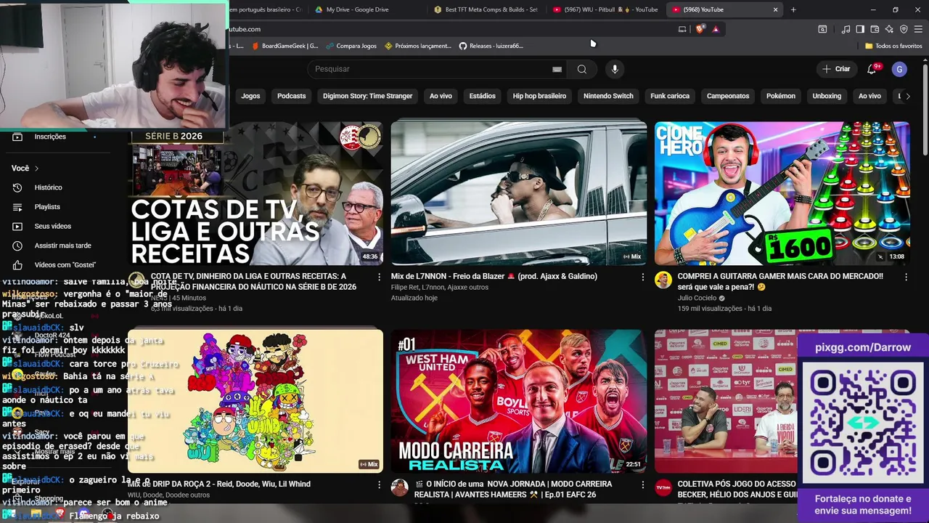Select the Jogos filter chip
The width and height of the screenshot is (929, 523).
pyautogui.click(x=250, y=96)
